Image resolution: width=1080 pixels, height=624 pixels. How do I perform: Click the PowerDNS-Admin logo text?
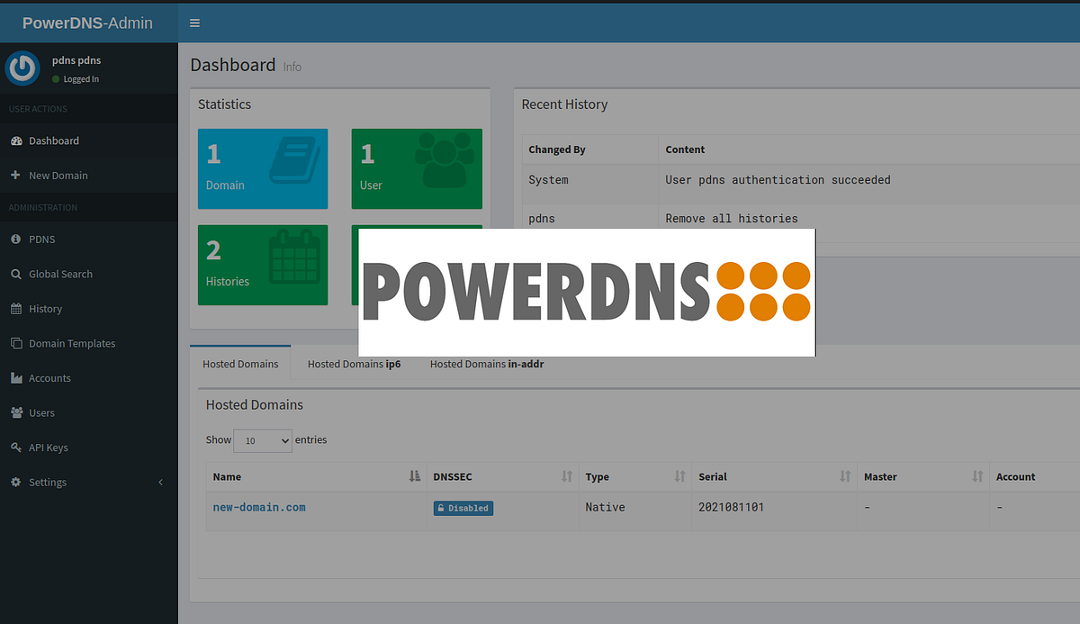point(86,23)
